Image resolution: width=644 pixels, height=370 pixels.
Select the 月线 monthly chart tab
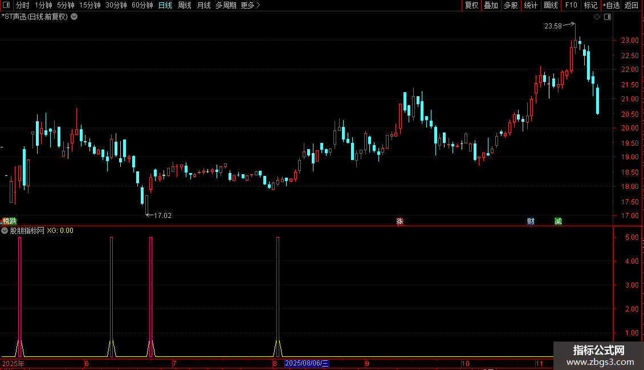(203, 5)
